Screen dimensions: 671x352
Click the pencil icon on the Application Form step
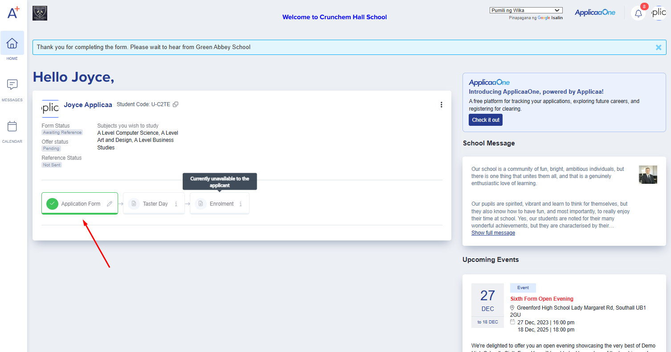(110, 203)
